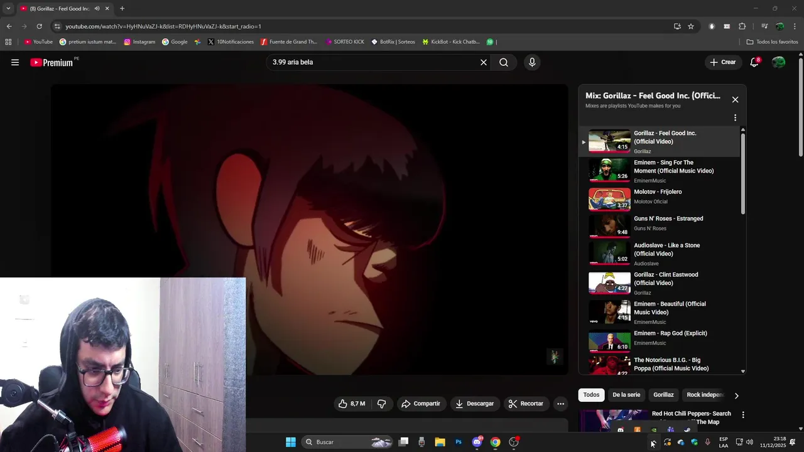Reload the page in Chrome
This screenshot has width=804, height=452.
(39, 26)
